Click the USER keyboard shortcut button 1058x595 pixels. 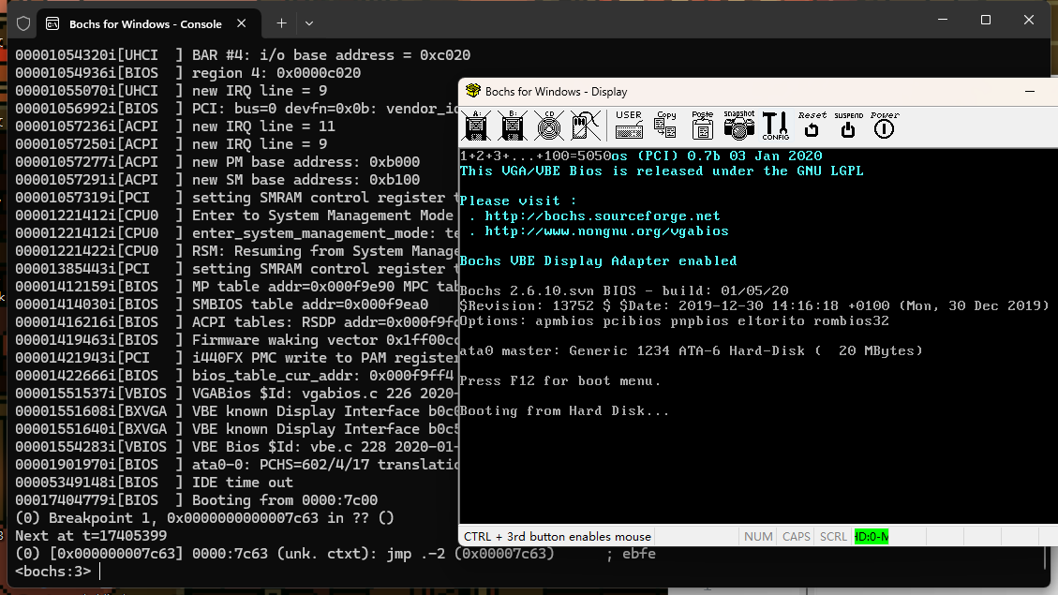629,126
